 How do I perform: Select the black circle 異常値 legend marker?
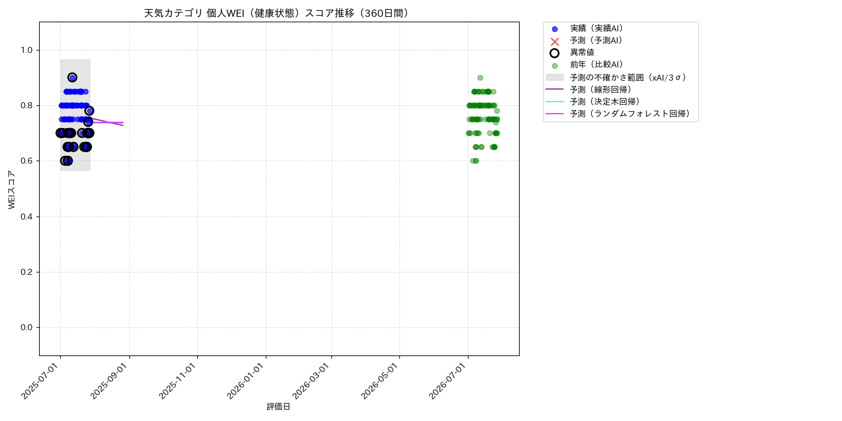pyautogui.click(x=555, y=53)
